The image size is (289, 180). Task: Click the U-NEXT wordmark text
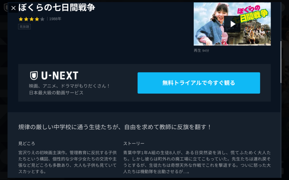(60, 75)
